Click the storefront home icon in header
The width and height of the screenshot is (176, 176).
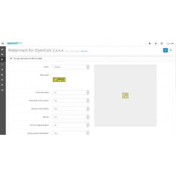tap(156, 43)
